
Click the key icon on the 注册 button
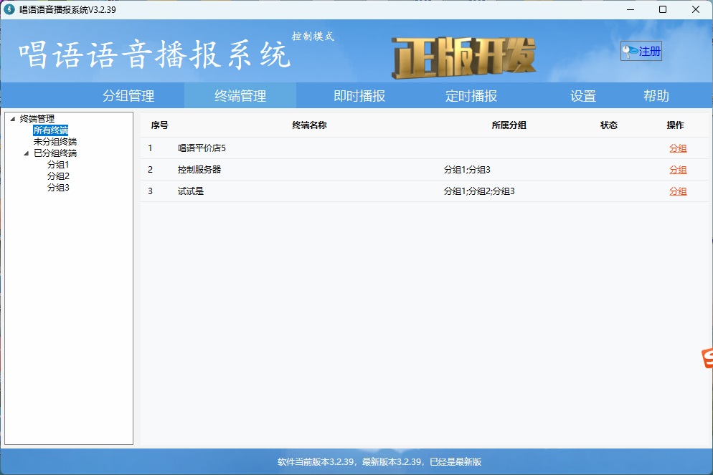[x=627, y=50]
